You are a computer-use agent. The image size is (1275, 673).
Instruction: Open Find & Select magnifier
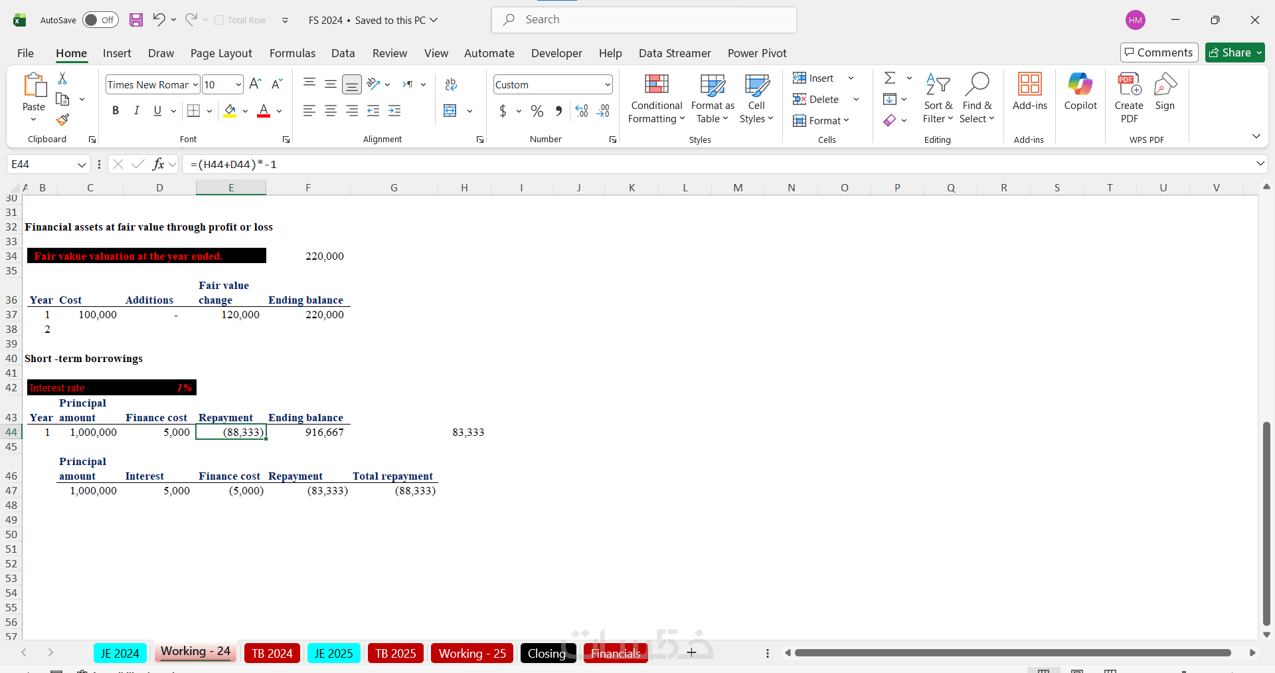[x=977, y=99]
